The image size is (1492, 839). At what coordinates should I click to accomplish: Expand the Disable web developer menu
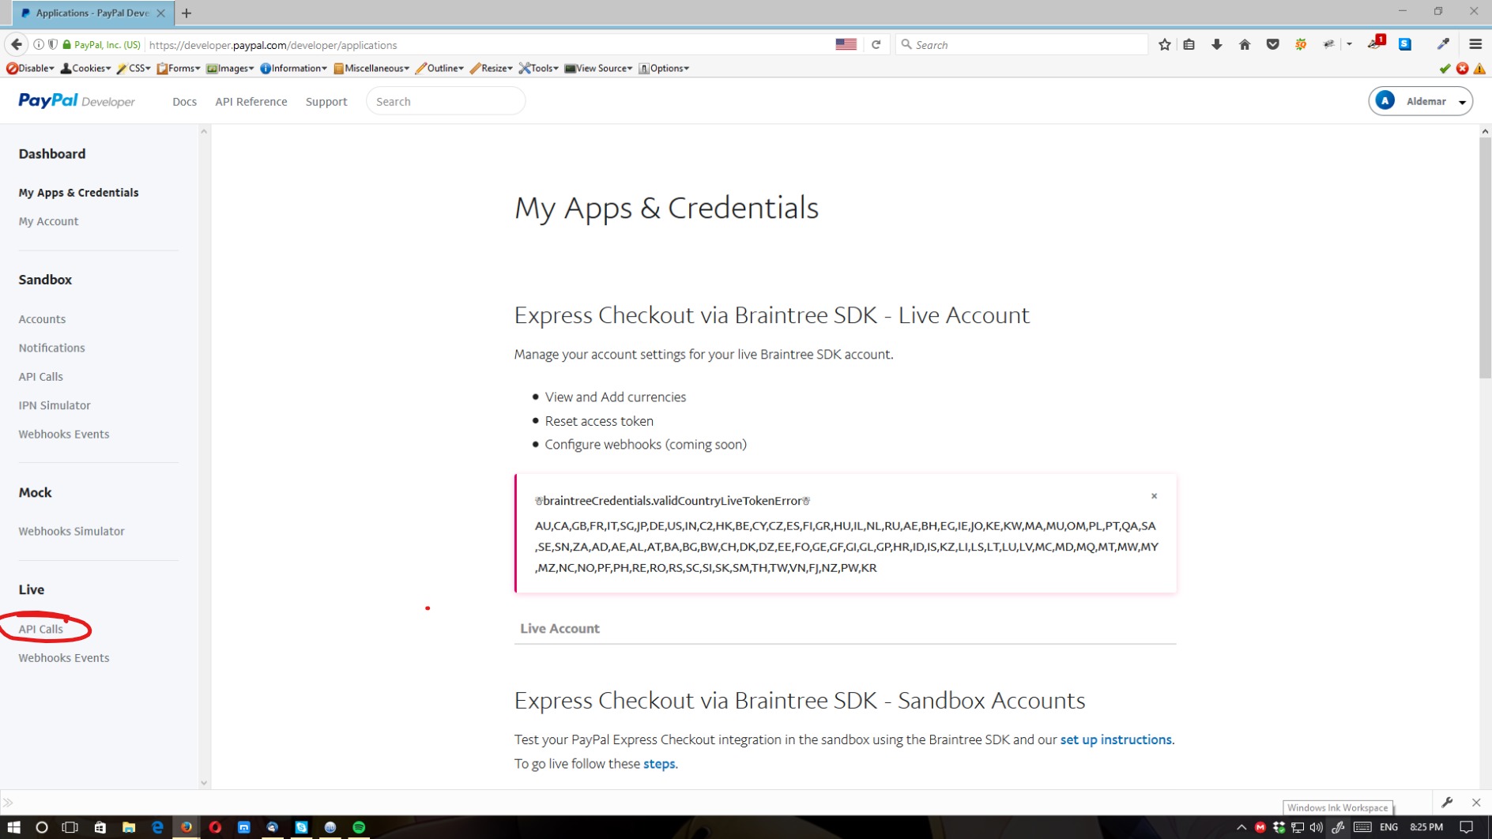pos(31,69)
